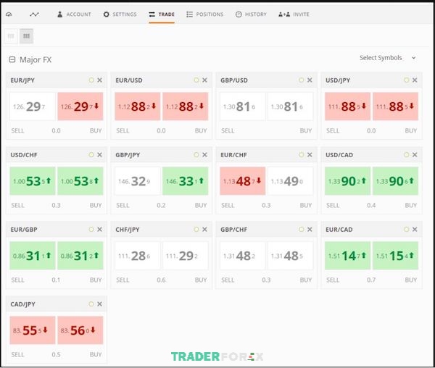Open the Account tab

point(74,14)
